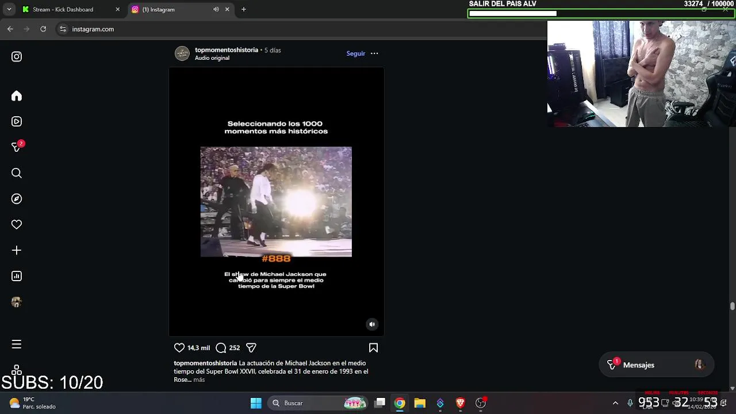The height and width of the screenshot is (414, 736).
Task: Open the floating Mensajes panel
Action: (x=656, y=365)
